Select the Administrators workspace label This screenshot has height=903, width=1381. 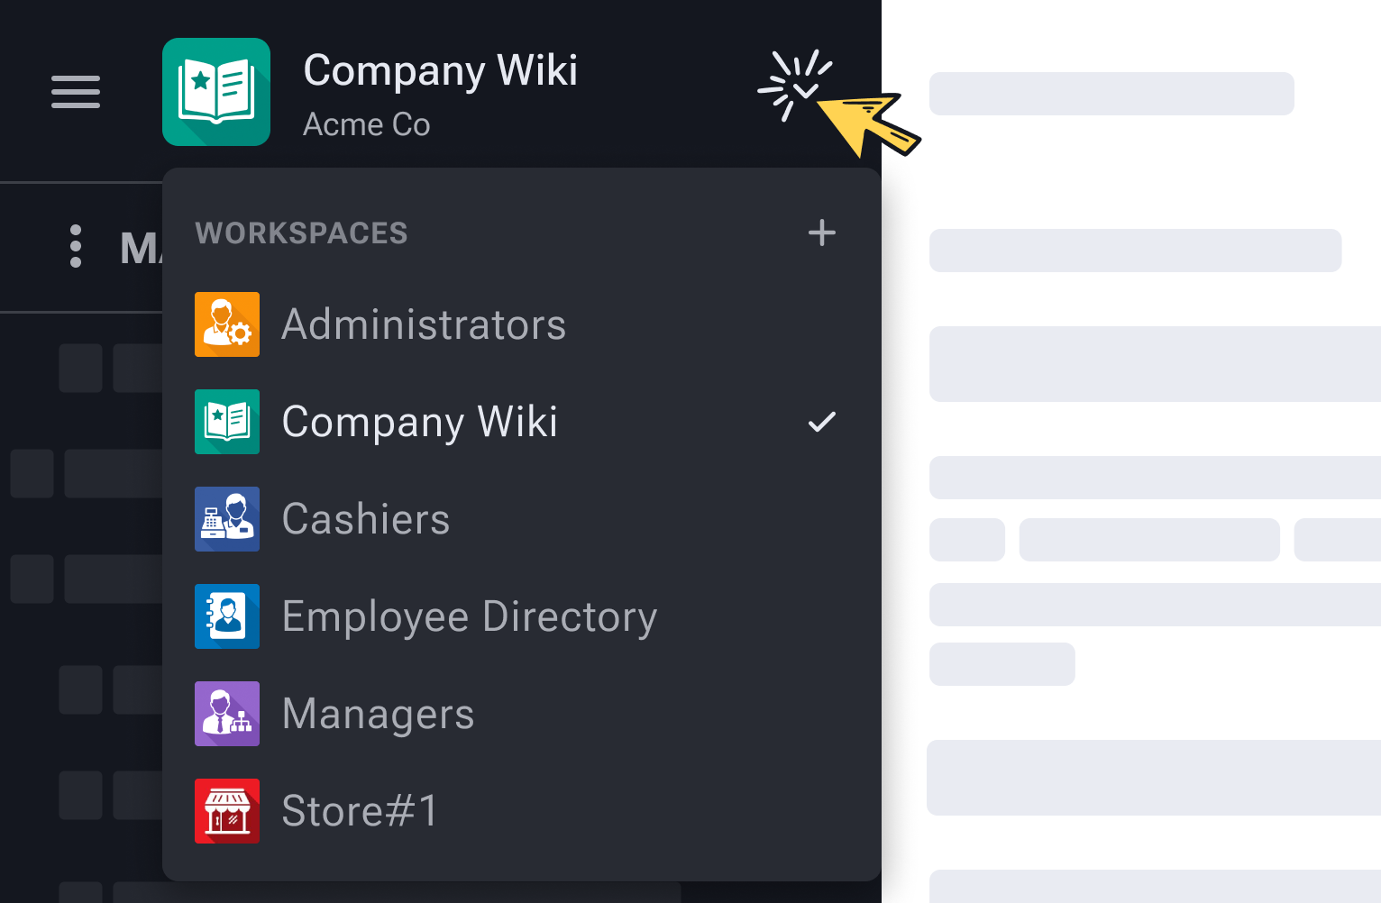424,324
